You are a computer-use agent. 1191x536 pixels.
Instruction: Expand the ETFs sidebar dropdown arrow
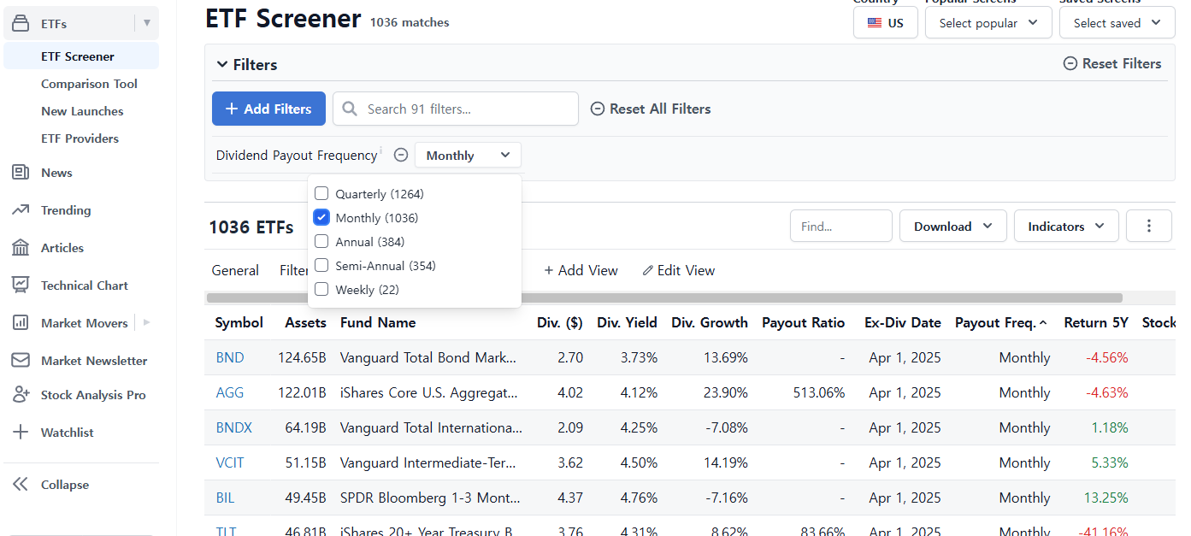(147, 23)
